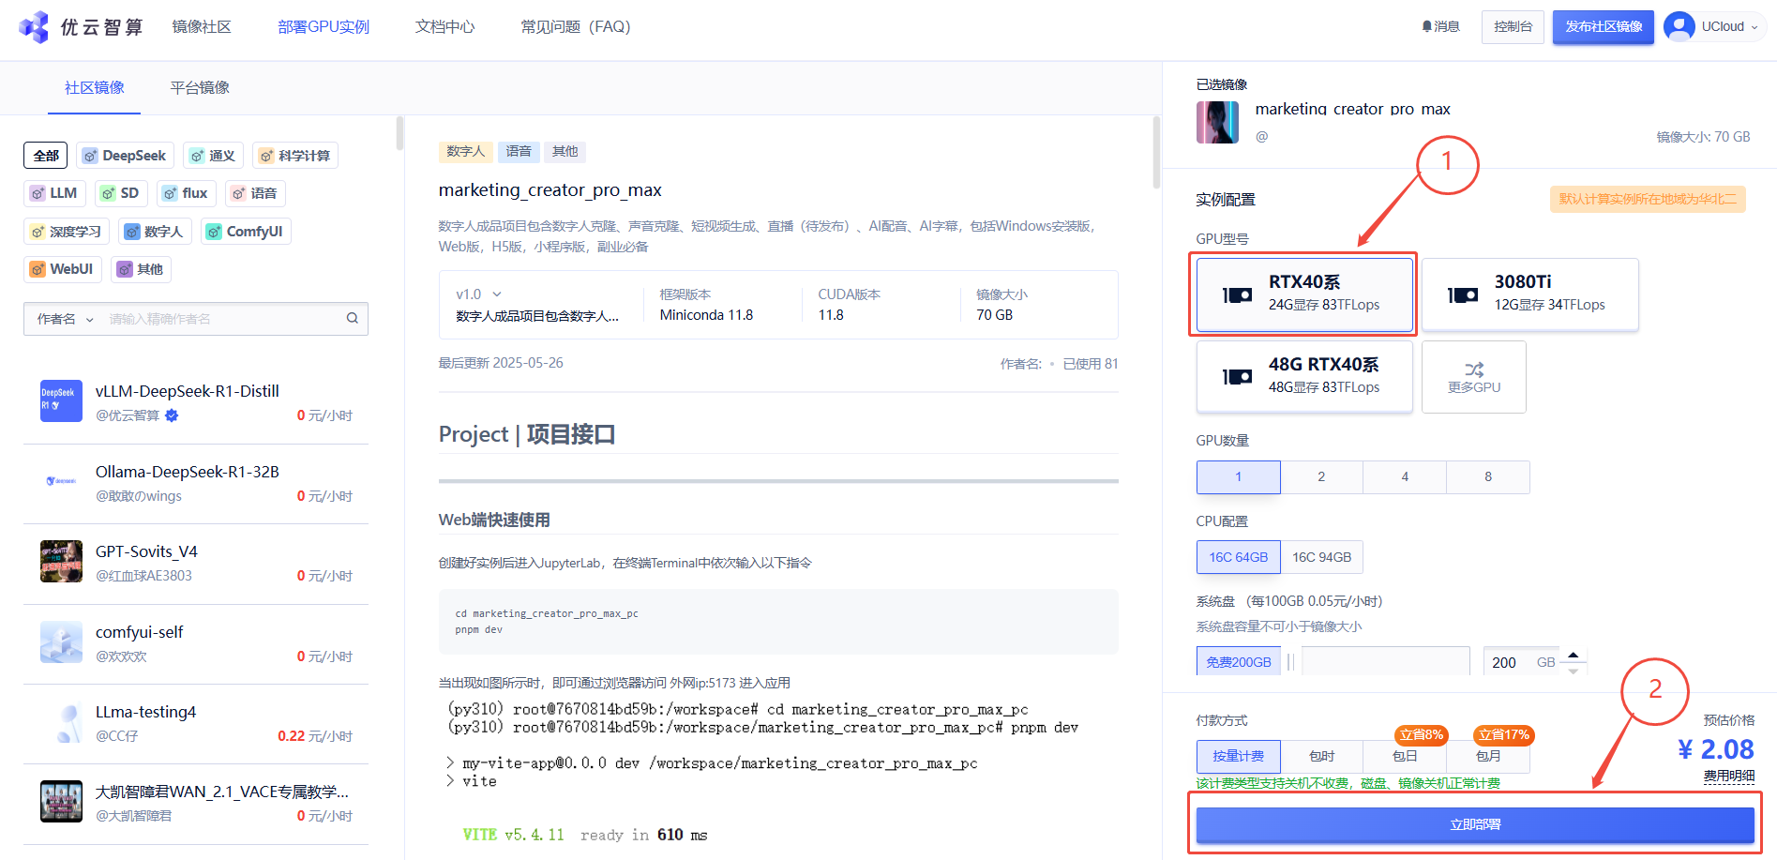1777x860 pixels.
Task: Filter by 深度学习 tag
Action: click(x=67, y=232)
